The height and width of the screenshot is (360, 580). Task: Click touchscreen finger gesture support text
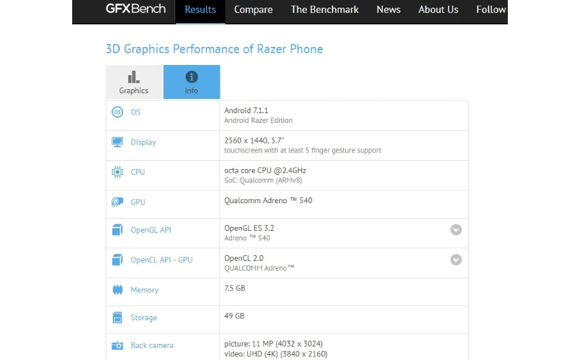point(303,150)
